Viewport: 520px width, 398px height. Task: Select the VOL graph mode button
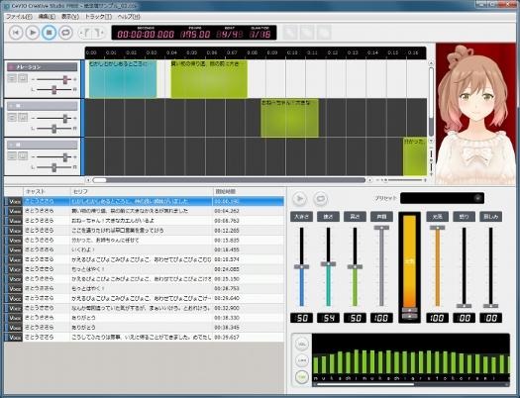(x=302, y=345)
